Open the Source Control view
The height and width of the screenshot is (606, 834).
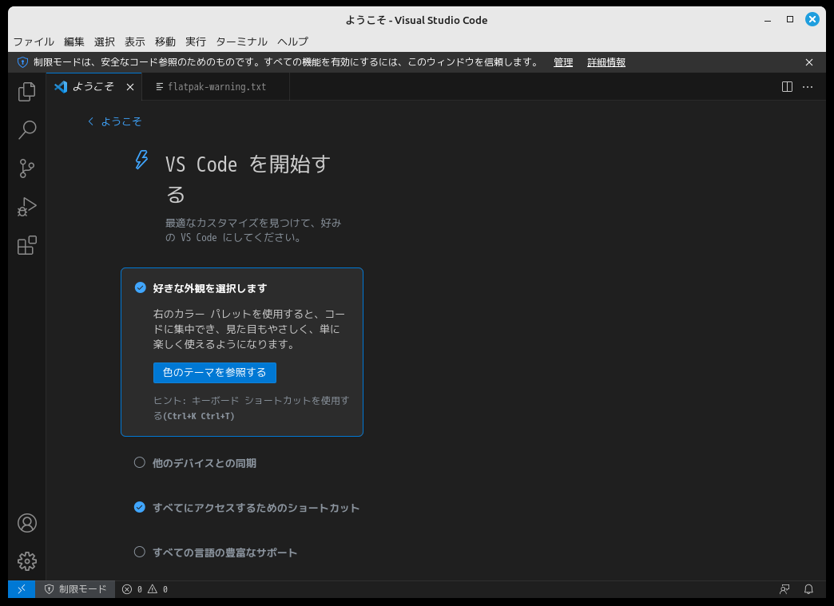coord(26,168)
